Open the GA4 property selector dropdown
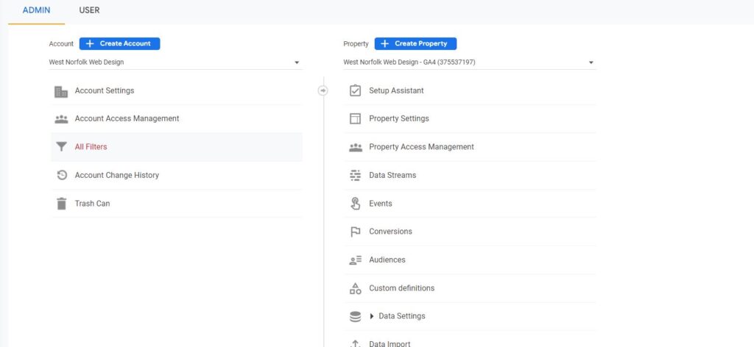The image size is (754, 347). point(468,62)
